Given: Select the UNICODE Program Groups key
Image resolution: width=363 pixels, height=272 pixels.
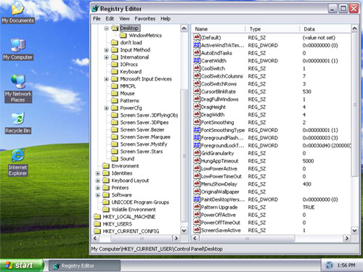Looking at the screenshot, I should [x=140, y=202].
